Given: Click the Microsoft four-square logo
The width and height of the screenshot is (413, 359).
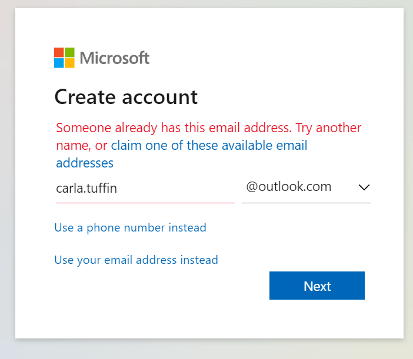Looking at the screenshot, I should point(64,58).
